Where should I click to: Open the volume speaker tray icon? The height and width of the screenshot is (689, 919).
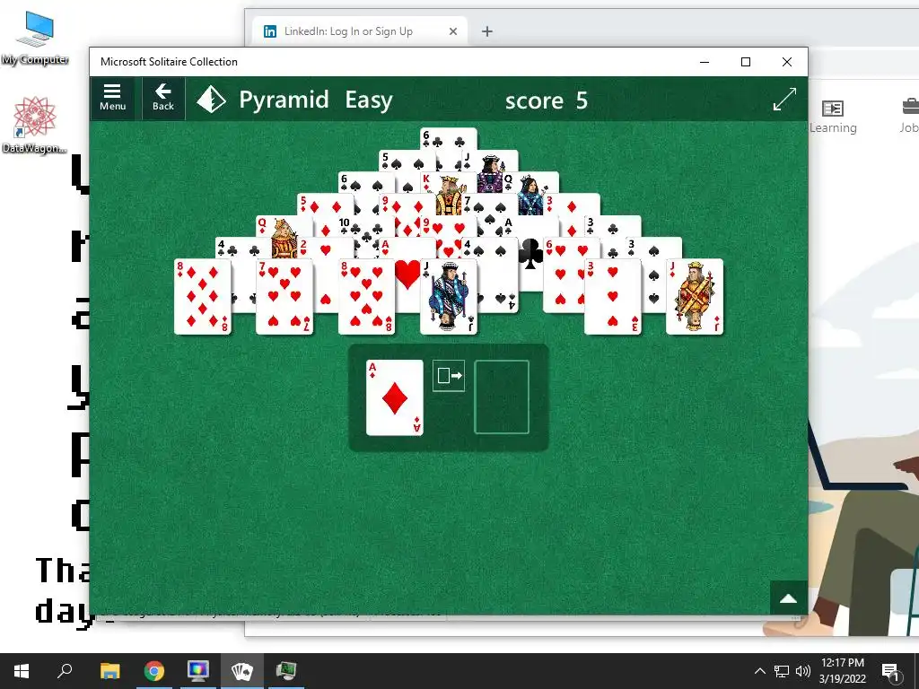pyautogui.click(x=803, y=671)
